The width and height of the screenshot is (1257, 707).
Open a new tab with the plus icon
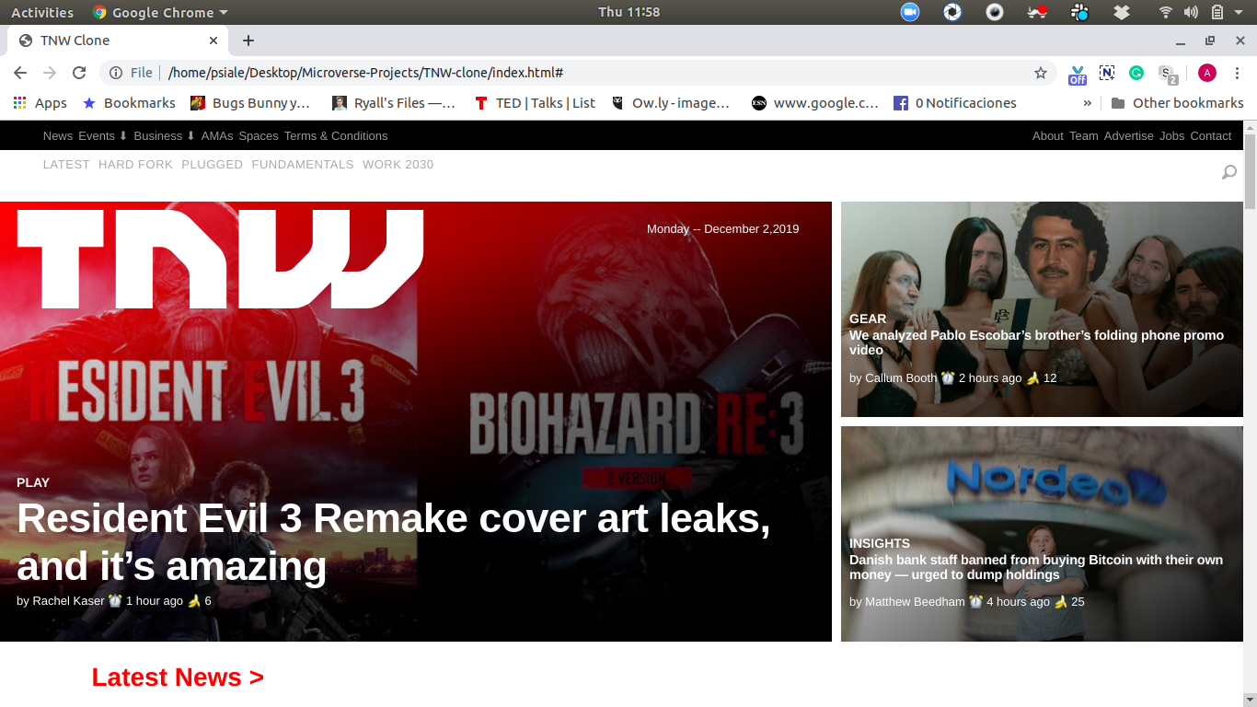click(x=248, y=41)
